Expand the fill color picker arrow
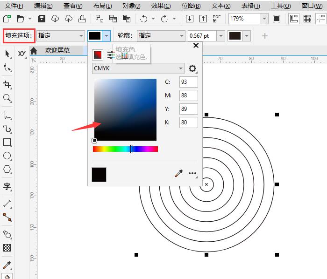 point(107,36)
